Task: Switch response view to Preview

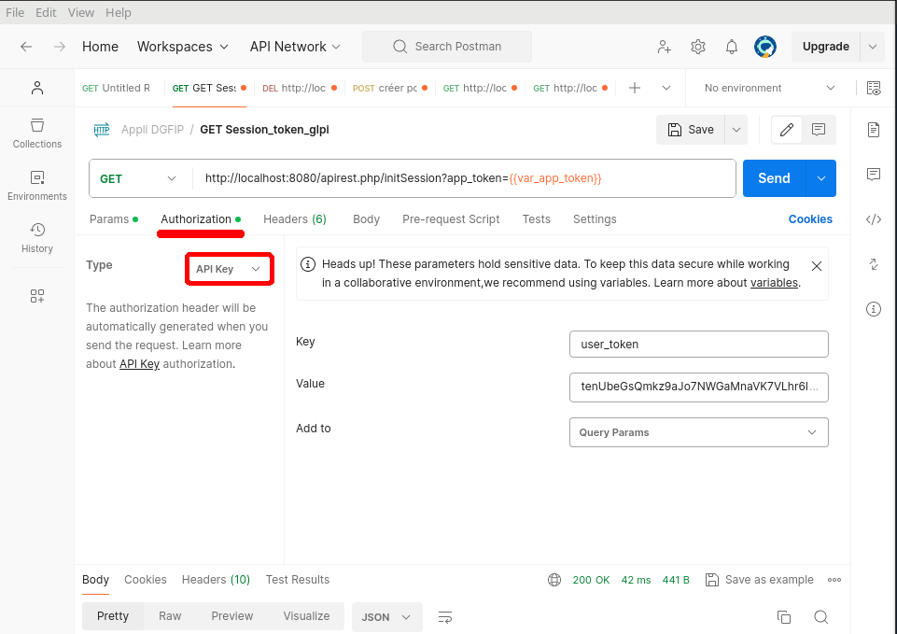Action: (231, 616)
